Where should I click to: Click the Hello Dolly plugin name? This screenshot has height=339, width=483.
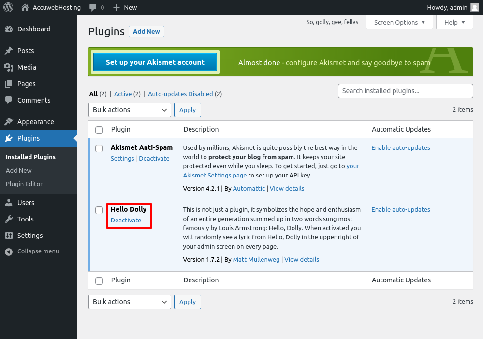tap(129, 209)
